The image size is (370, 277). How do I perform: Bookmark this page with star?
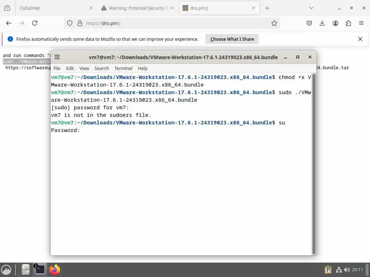pos(274,23)
